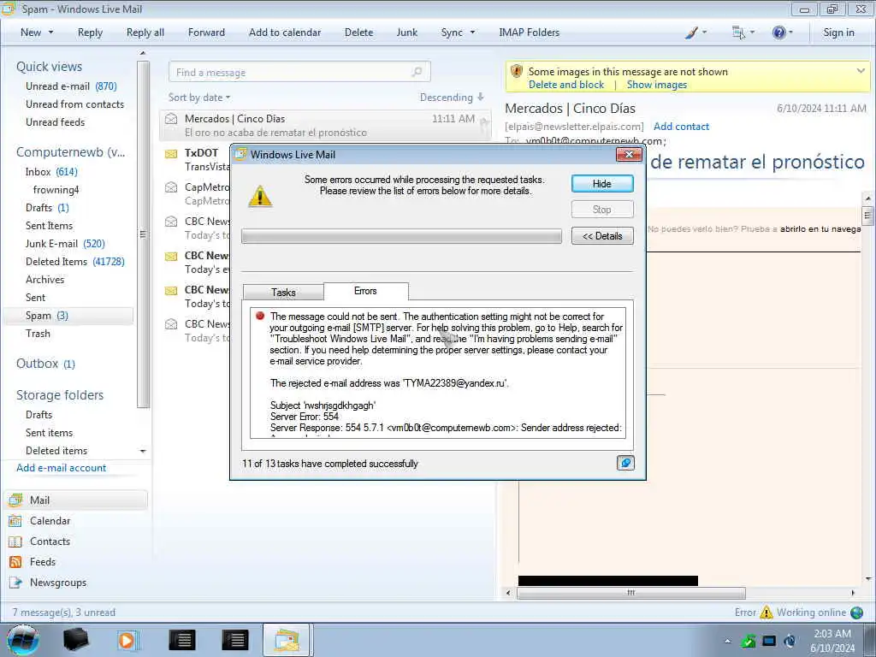876x657 pixels.
Task: Open the menus toolbar icon
Action: point(738,33)
